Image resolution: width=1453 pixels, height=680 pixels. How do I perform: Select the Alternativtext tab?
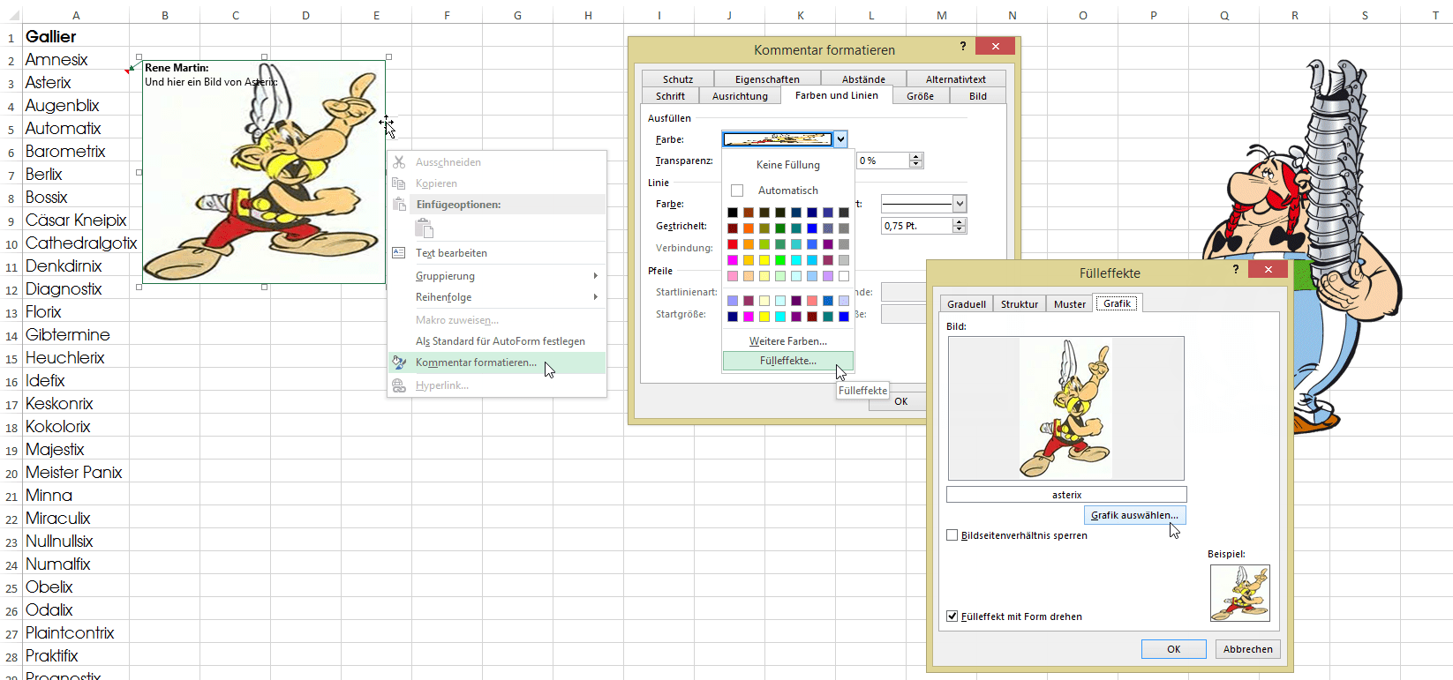(x=956, y=79)
